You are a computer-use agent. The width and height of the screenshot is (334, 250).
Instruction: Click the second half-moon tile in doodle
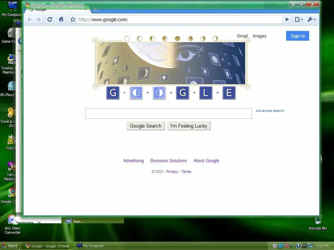point(159,93)
